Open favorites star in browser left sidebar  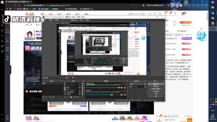coord(2,10)
